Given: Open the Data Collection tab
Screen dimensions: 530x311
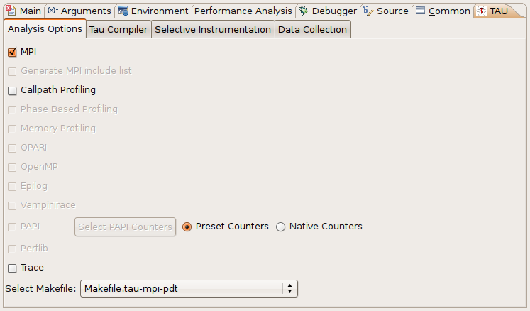Looking at the screenshot, I should (x=312, y=29).
